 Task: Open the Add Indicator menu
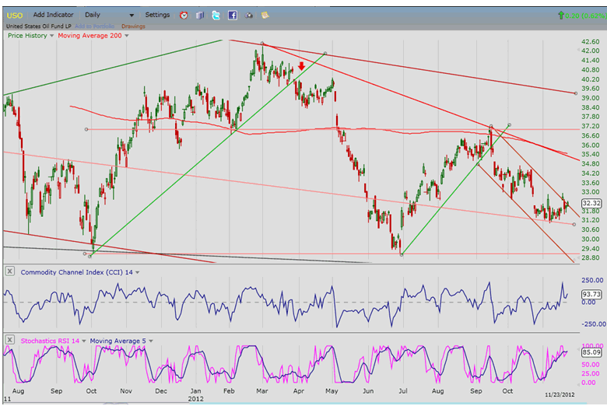pyautogui.click(x=54, y=15)
